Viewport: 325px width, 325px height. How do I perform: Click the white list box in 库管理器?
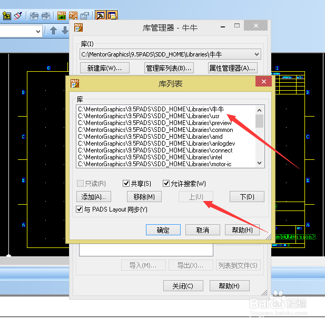click(146, 250)
